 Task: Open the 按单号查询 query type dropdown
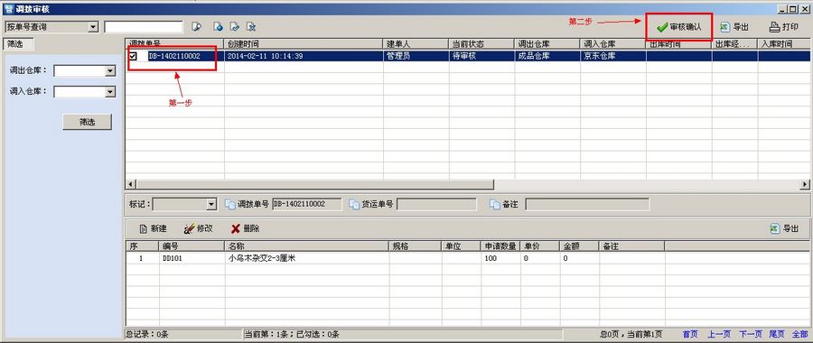coord(93,27)
